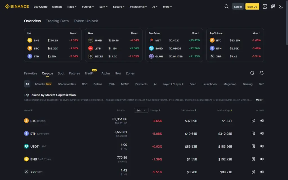
Task: Sort table by Name column
Action: [x=28, y=110]
